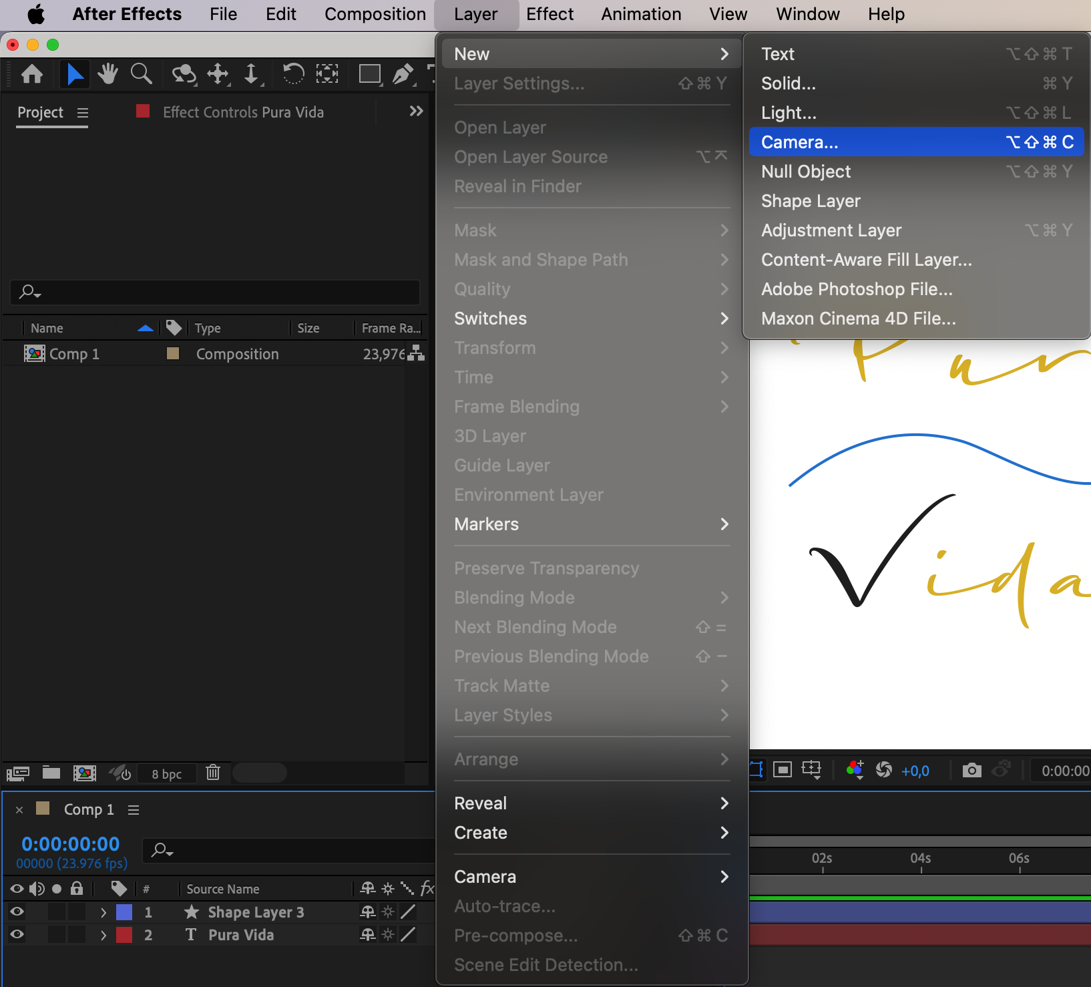Image resolution: width=1091 pixels, height=987 pixels.
Task: Click the red label swatch of Pura Vida
Action: click(124, 935)
